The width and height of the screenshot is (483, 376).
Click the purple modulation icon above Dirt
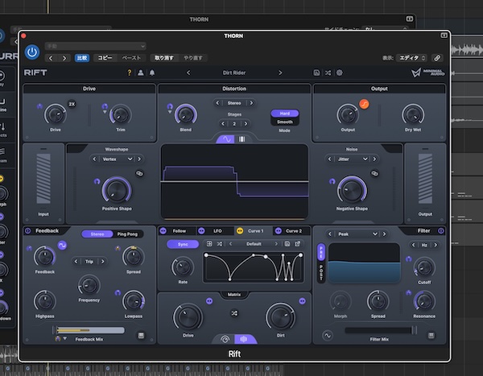coord(302,301)
